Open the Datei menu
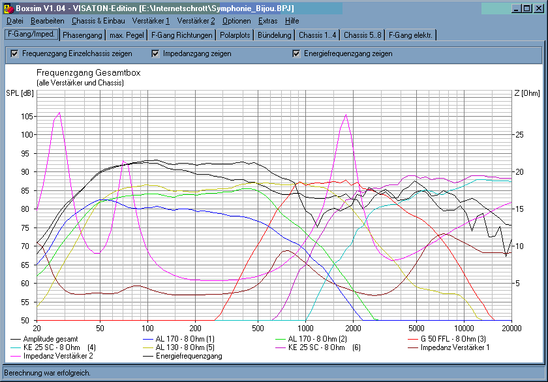The height and width of the screenshot is (382, 548). click(x=14, y=21)
